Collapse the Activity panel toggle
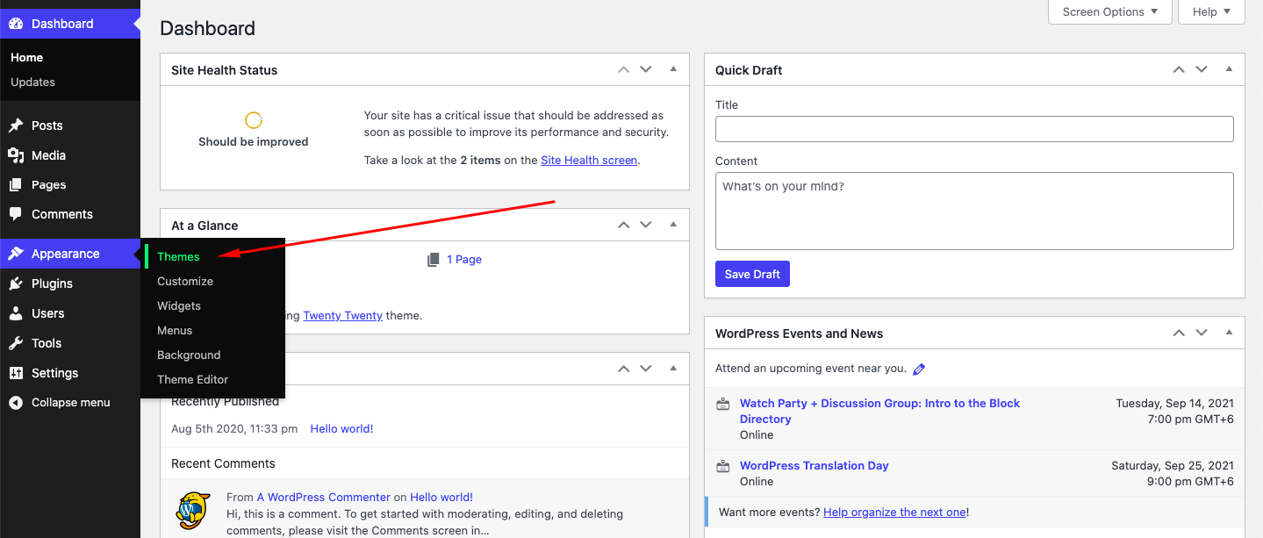1263x538 pixels. [x=673, y=369]
